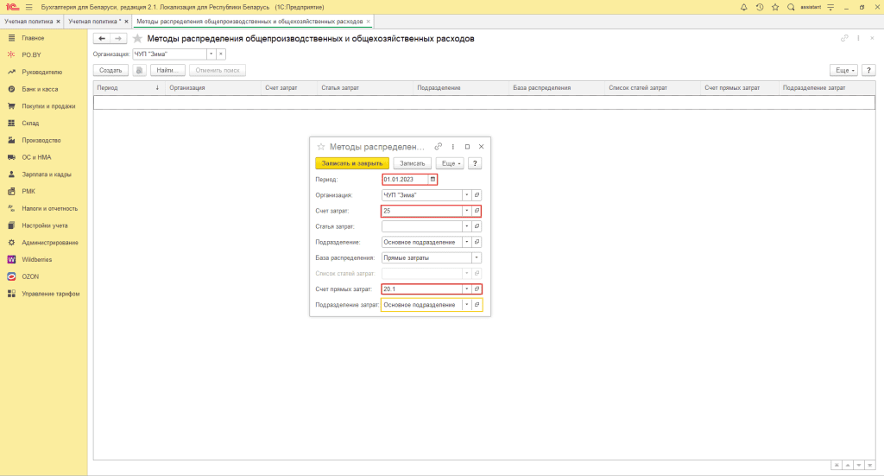The height and width of the screenshot is (476, 884).
Task: Open the notifications bell in the top bar
Action: [x=744, y=7]
